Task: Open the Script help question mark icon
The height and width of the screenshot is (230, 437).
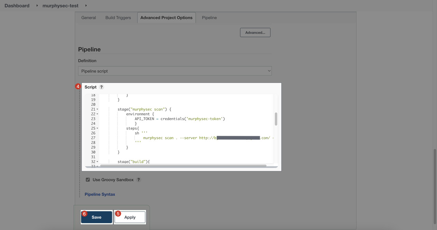Action: (101, 87)
